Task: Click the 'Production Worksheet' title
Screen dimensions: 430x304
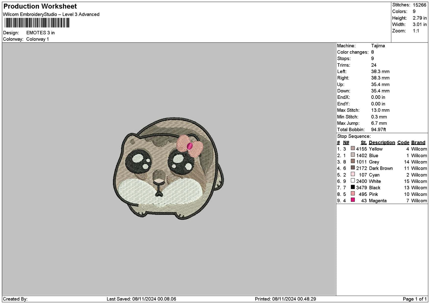Action: [40, 6]
